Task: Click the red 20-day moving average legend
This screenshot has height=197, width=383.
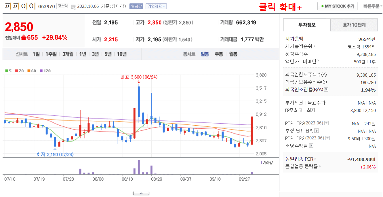Action: [x=19, y=71]
